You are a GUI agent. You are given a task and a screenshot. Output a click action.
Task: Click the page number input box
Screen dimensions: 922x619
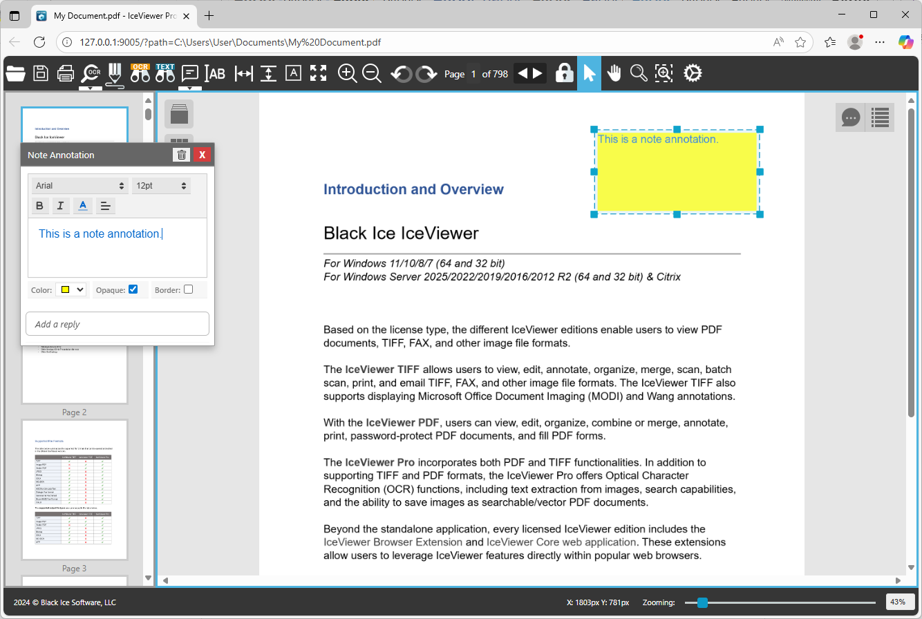(x=473, y=74)
